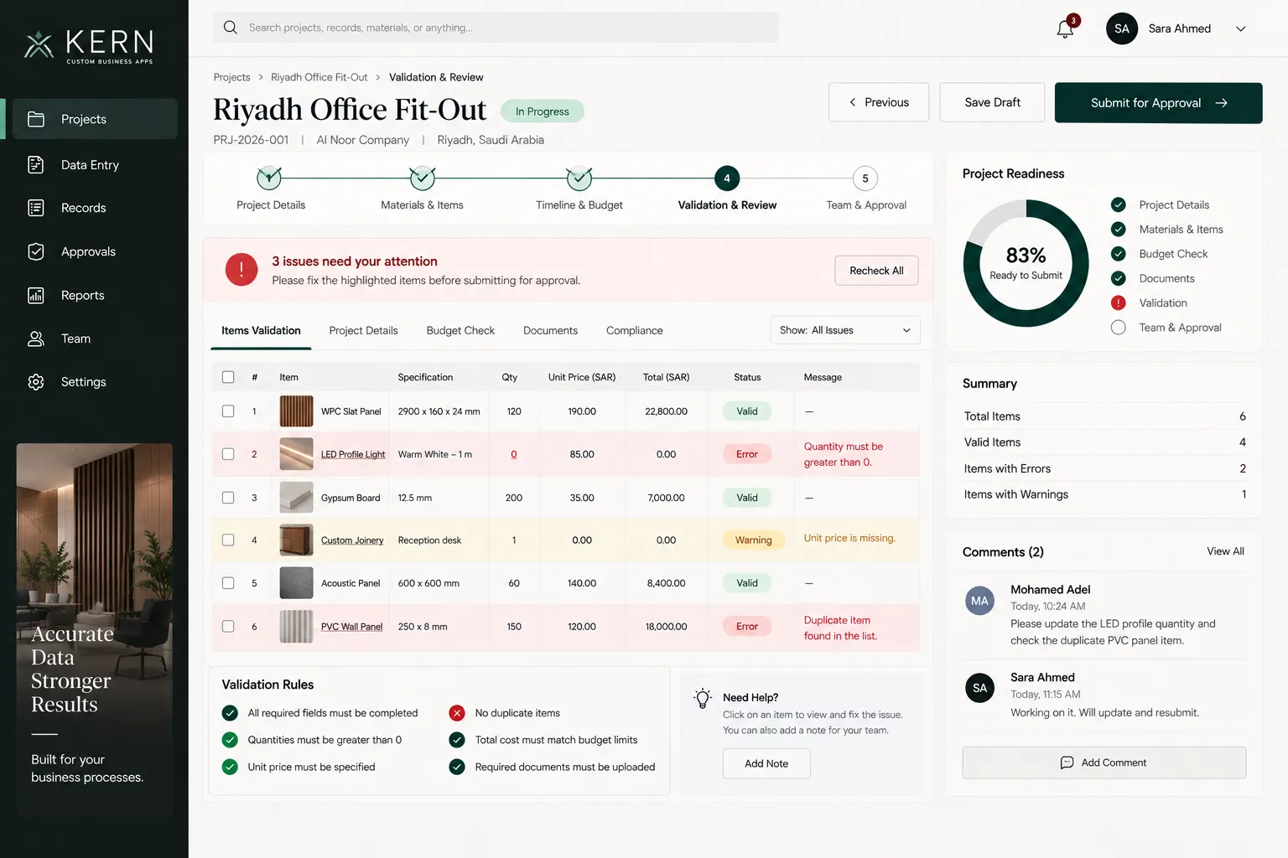Click the Recheck All button
Screen dimensions: 1288x858
876,271
